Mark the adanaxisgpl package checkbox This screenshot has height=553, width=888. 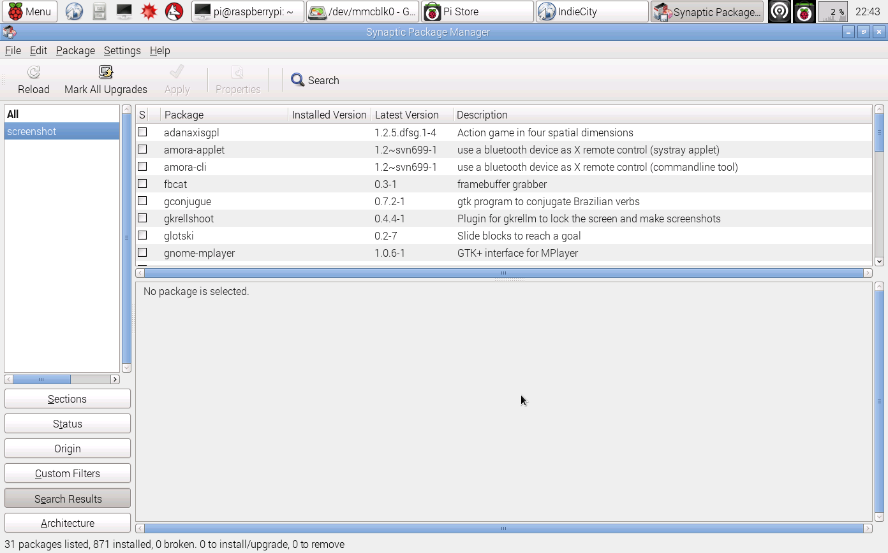[x=142, y=133]
